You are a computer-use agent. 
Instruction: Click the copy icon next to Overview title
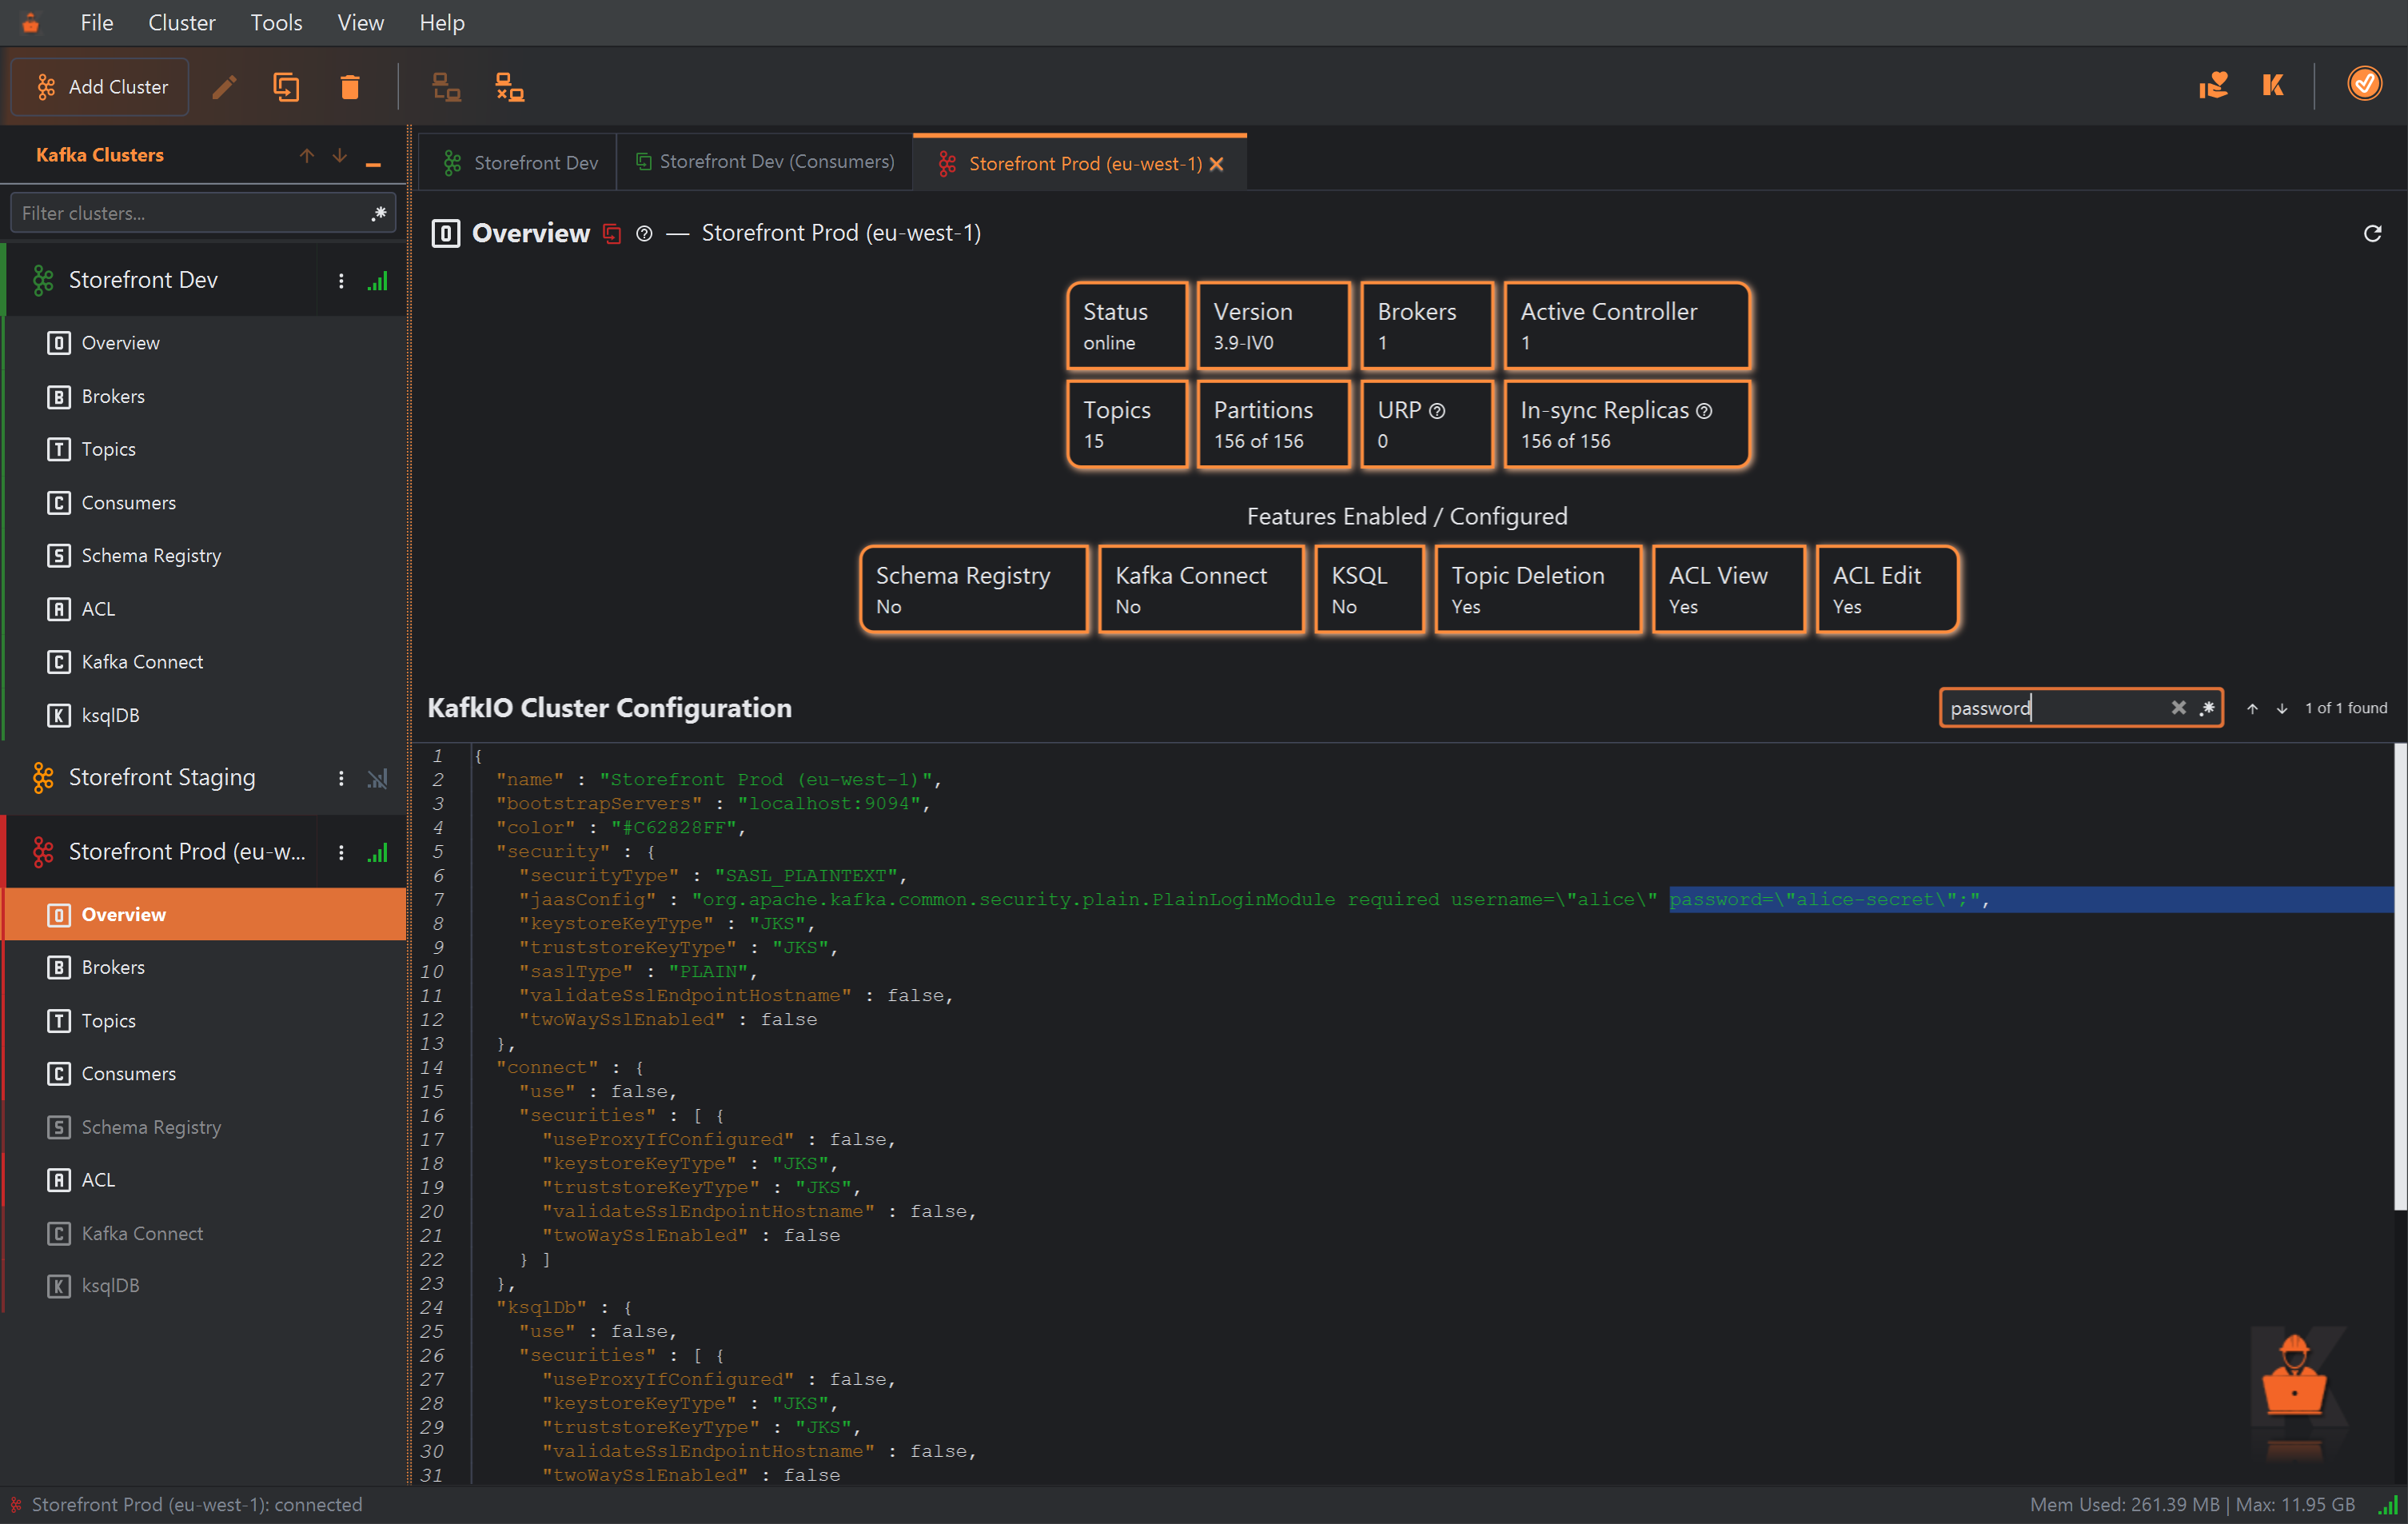point(612,234)
